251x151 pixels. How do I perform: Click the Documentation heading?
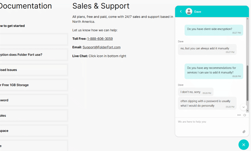point(26,6)
